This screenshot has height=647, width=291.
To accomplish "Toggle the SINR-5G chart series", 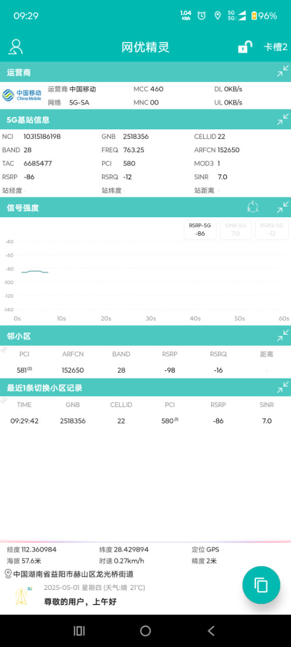I will point(235,229).
